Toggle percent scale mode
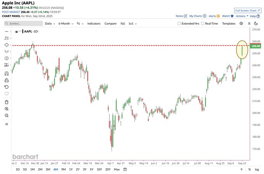This screenshot has width=264, height=174. pos(250,169)
